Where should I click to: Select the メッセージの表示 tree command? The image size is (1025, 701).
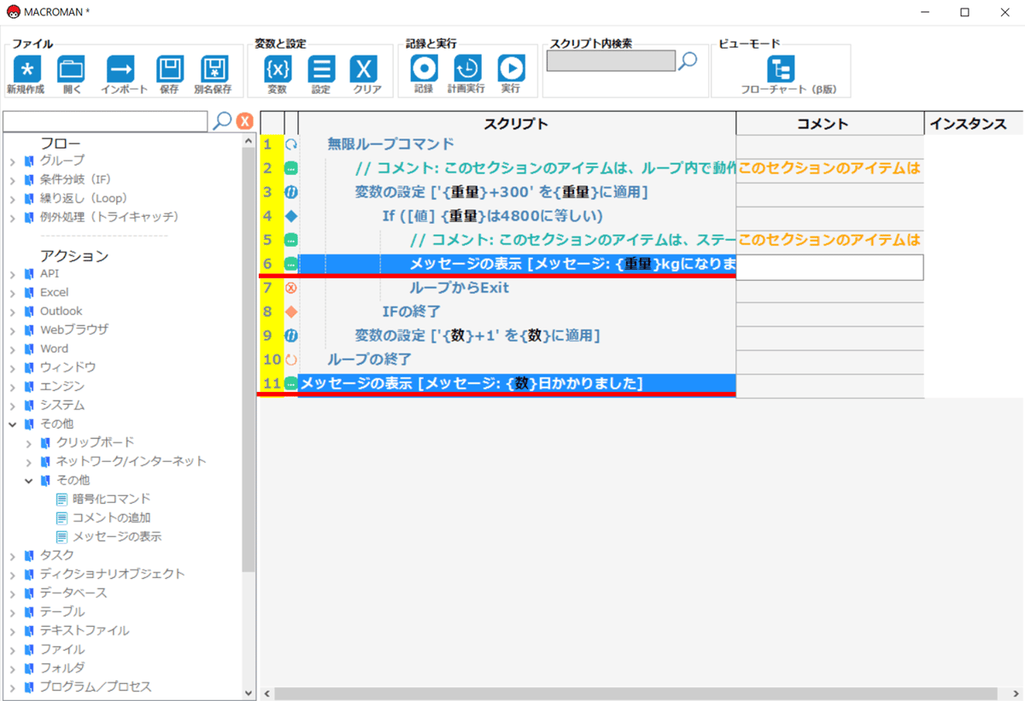pos(117,536)
